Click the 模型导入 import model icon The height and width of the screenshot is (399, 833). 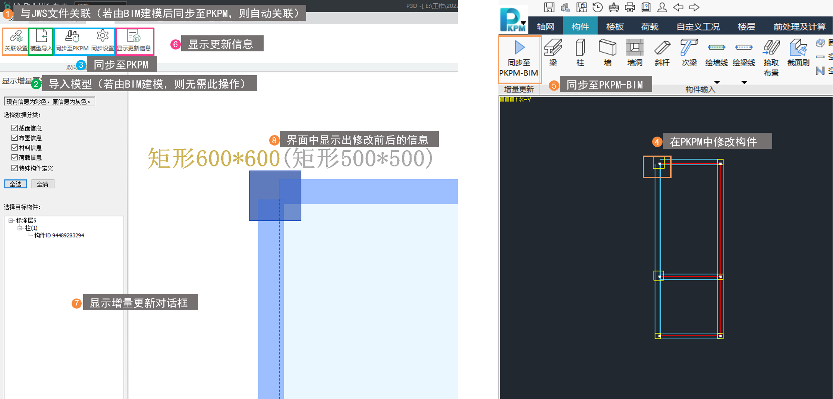tap(41, 41)
